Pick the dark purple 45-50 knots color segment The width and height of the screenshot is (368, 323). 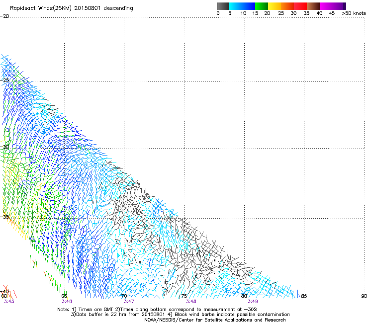tap(339, 6)
